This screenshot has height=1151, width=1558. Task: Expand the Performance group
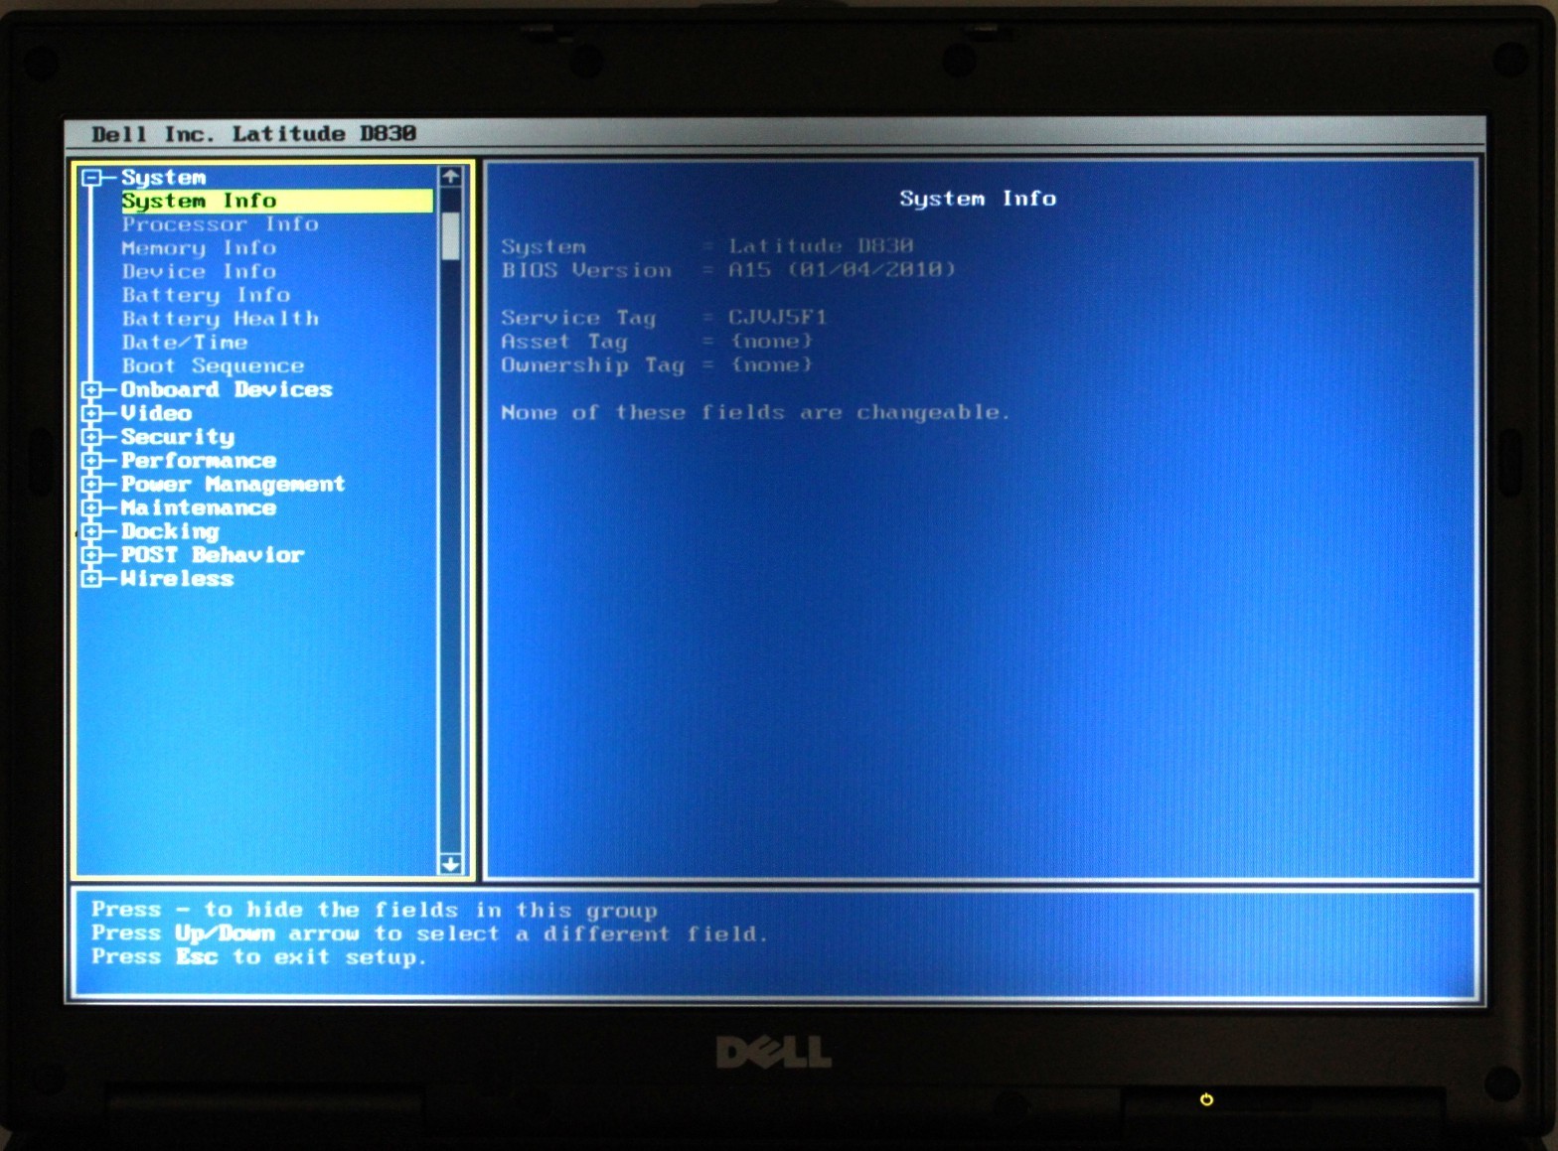tap(91, 461)
